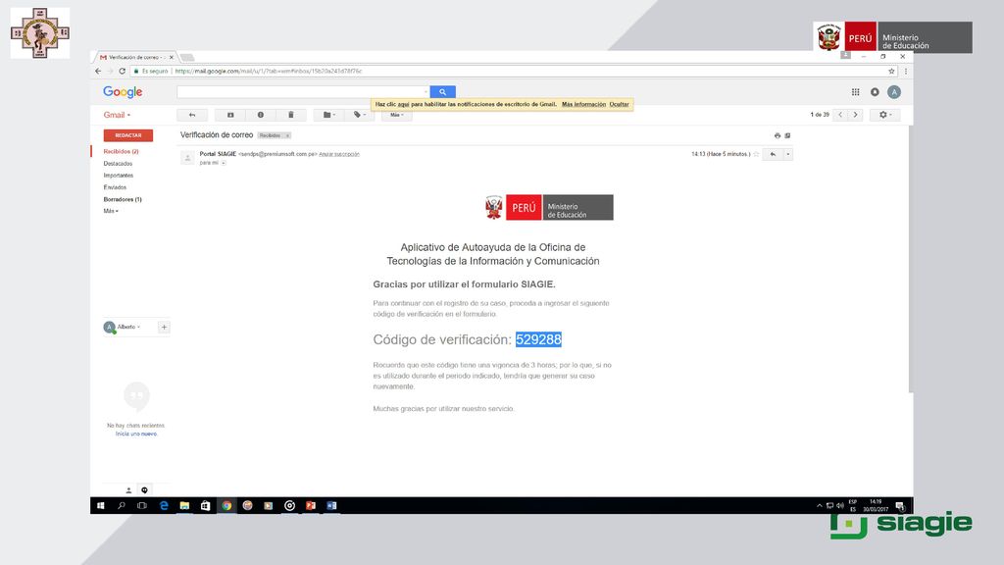The height and width of the screenshot is (565, 1004).
Task: Delete the email with trash icon
Action: tap(290, 115)
